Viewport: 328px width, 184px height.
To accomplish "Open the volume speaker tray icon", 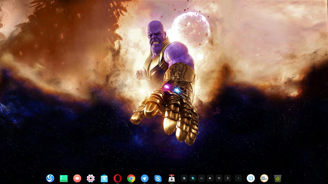I will (x=210, y=178).
